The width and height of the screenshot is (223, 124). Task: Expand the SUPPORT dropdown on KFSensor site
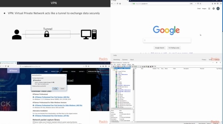pos(81,72)
